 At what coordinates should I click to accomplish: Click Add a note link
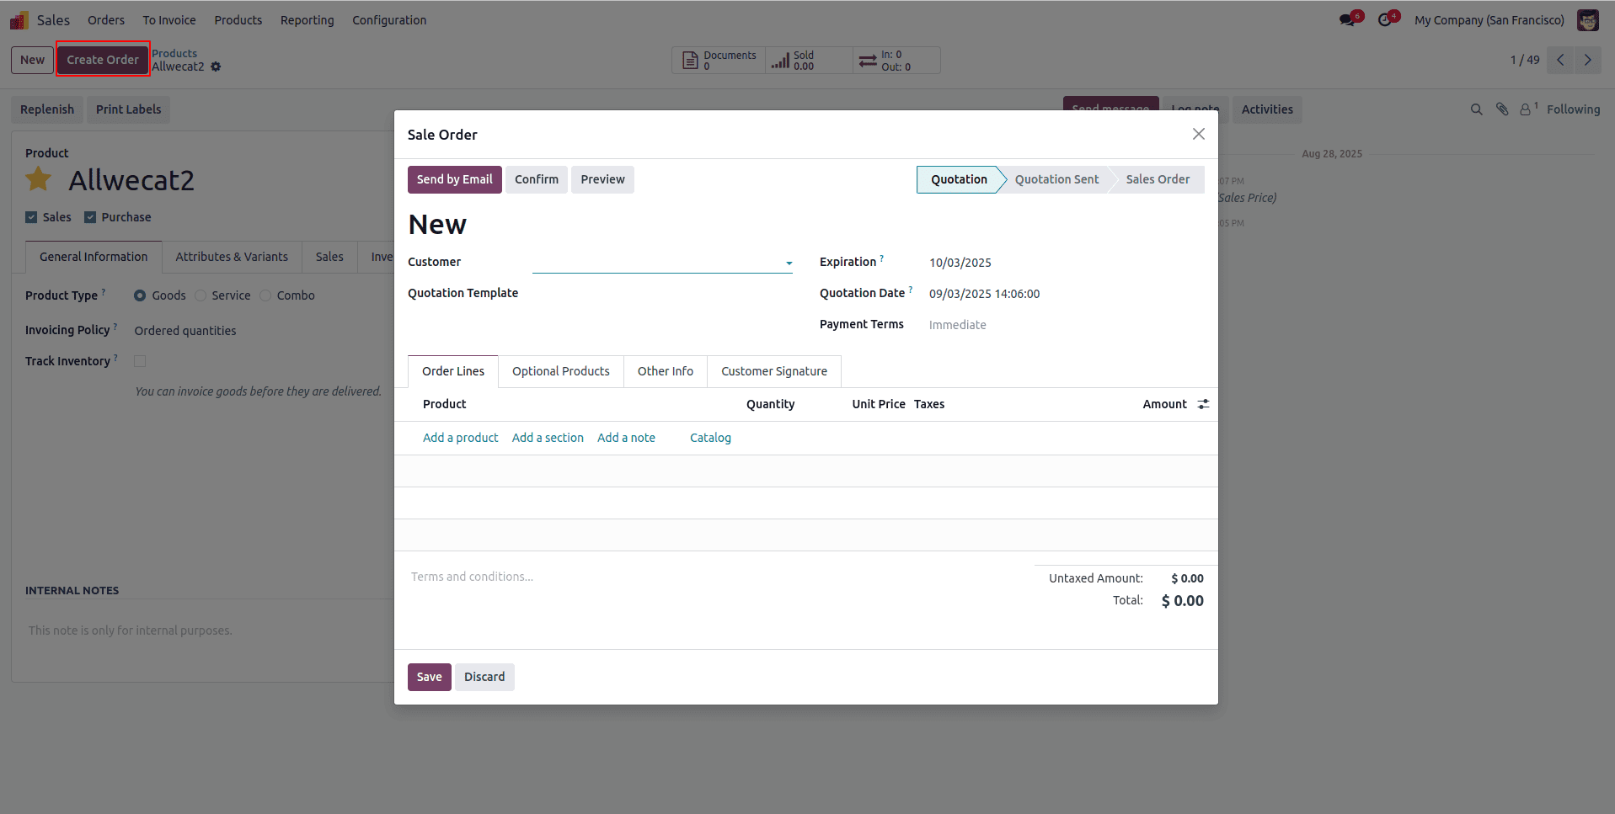pyautogui.click(x=626, y=438)
